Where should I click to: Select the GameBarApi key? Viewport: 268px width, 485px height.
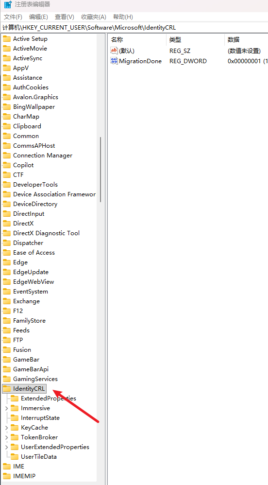(31, 369)
